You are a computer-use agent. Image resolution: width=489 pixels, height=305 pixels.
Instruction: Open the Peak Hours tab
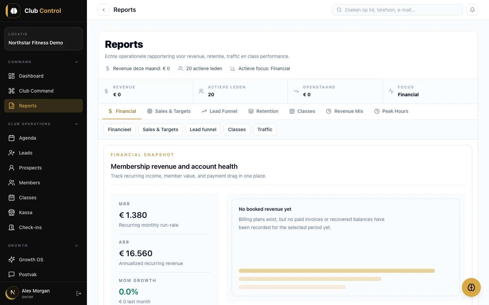(391, 111)
